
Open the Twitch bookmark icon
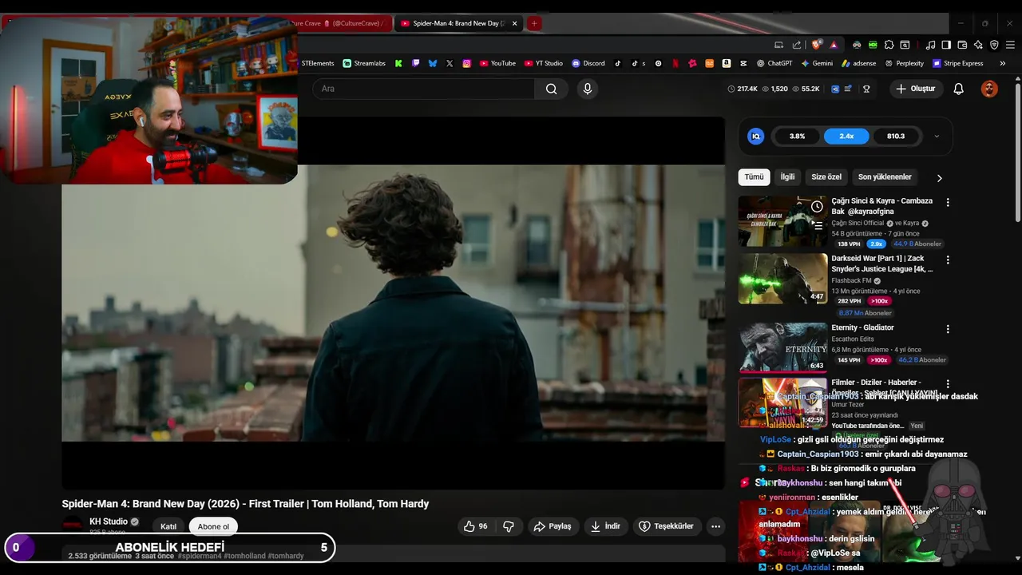pos(415,63)
